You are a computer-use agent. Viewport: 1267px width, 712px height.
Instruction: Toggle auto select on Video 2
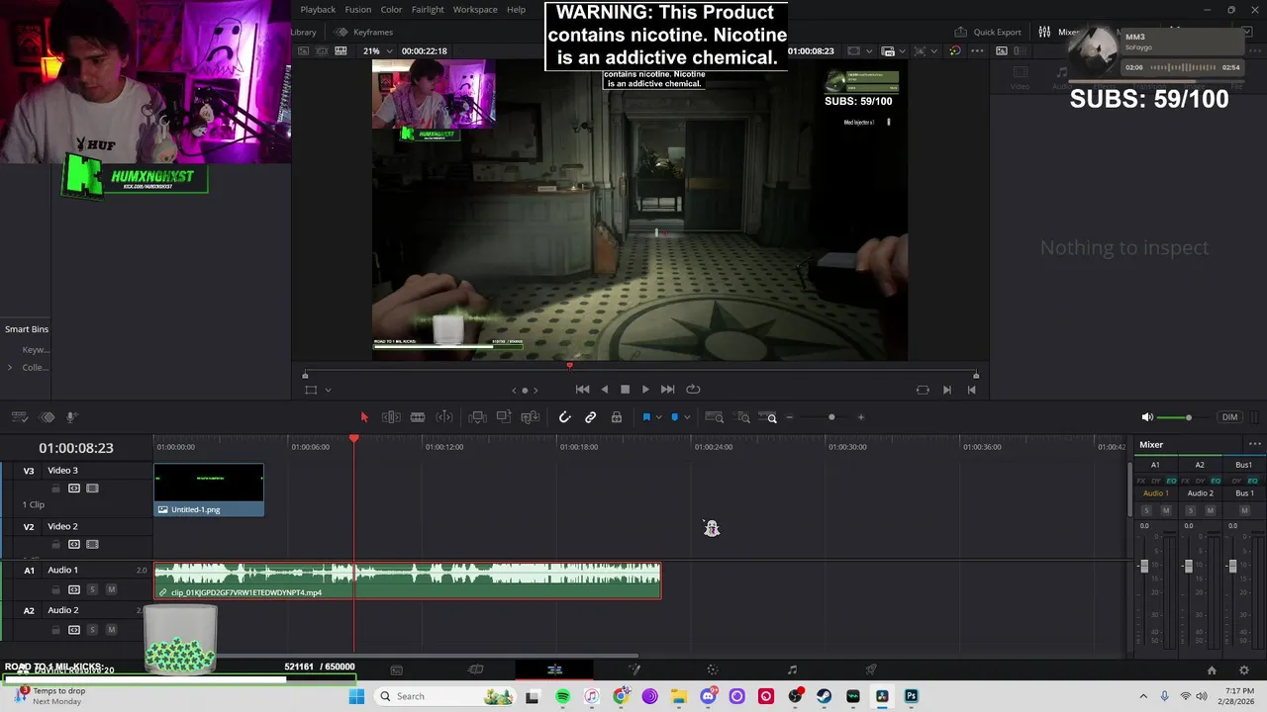click(74, 545)
